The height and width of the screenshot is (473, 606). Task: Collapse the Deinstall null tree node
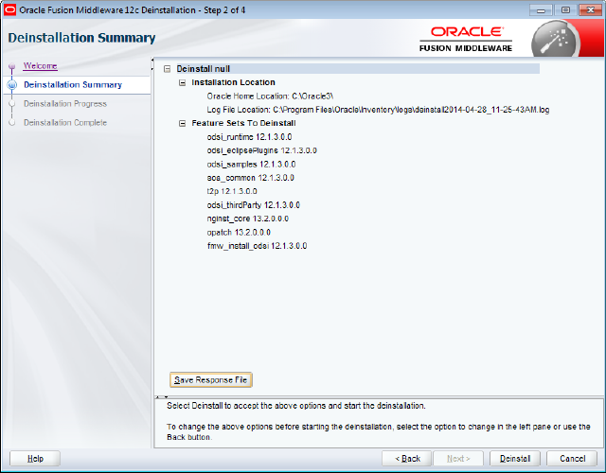(167, 69)
